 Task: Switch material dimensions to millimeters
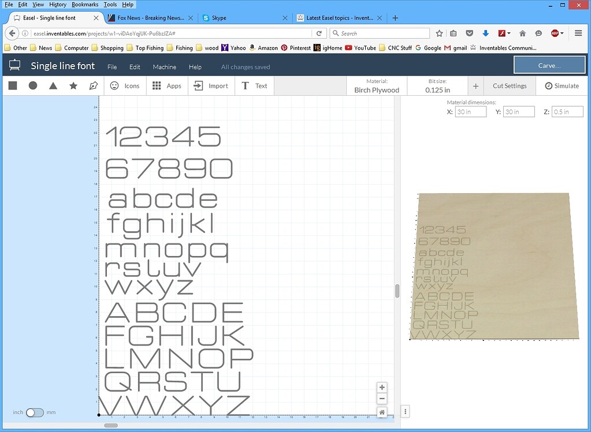pos(35,412)
